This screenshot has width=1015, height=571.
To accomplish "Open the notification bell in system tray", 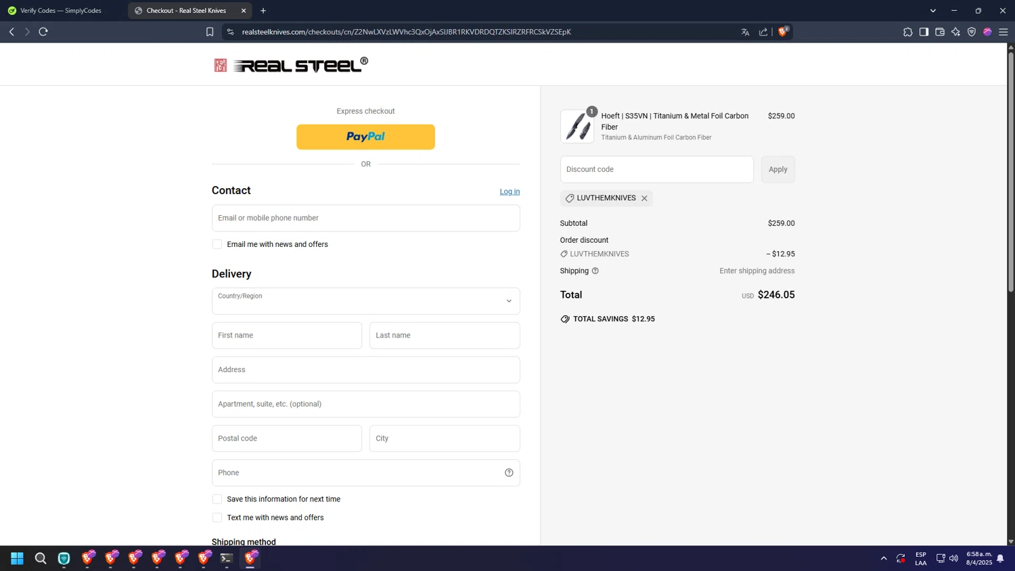I will pos(1000,558).
